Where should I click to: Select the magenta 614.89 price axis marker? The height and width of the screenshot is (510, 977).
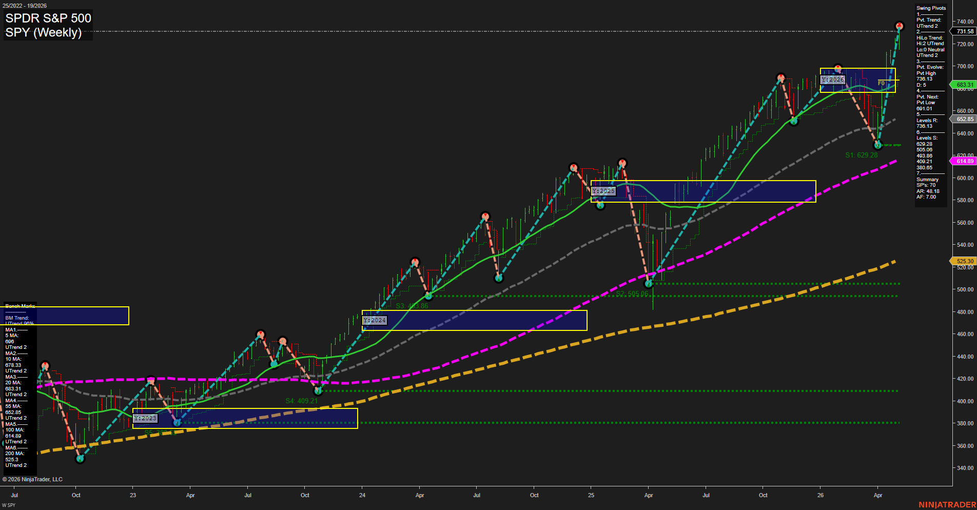pos(964,161)
